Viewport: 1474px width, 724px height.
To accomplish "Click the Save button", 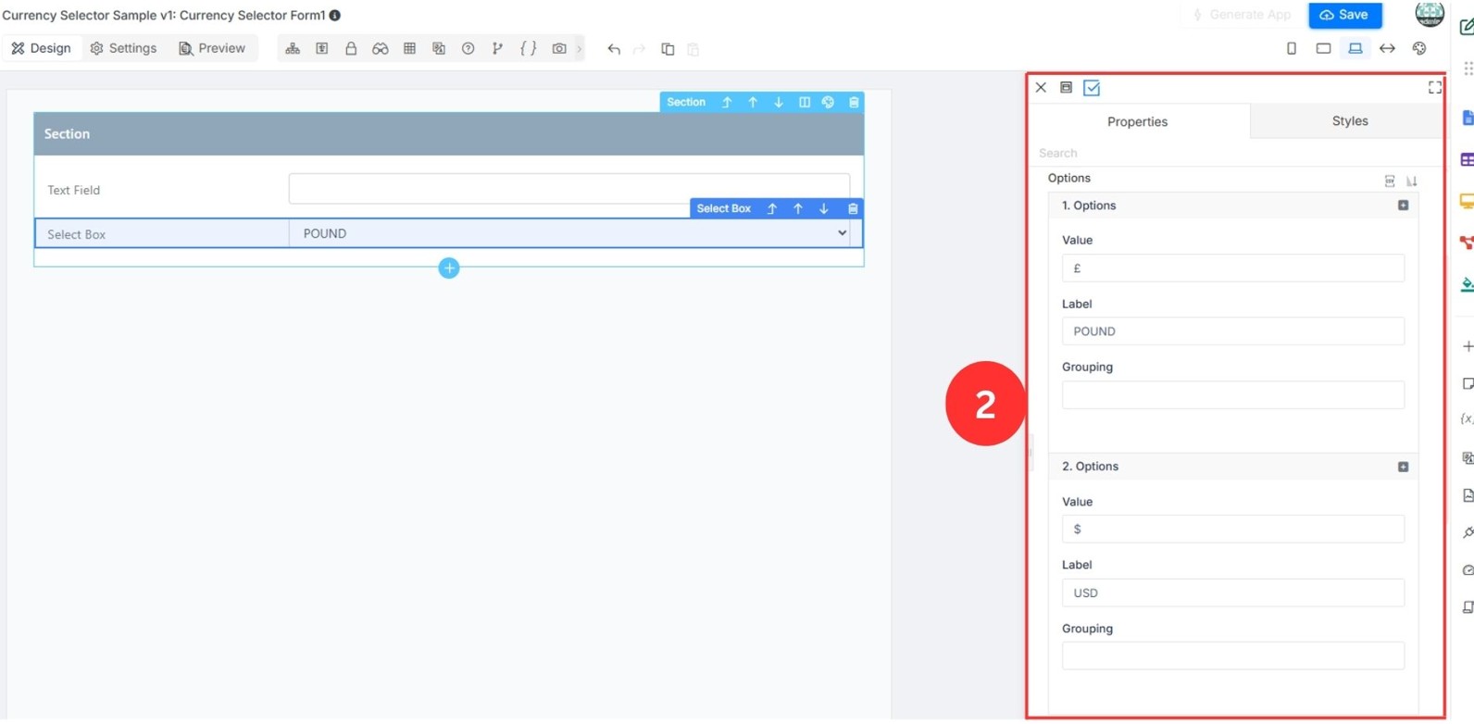I will (x=1344, y=15).
